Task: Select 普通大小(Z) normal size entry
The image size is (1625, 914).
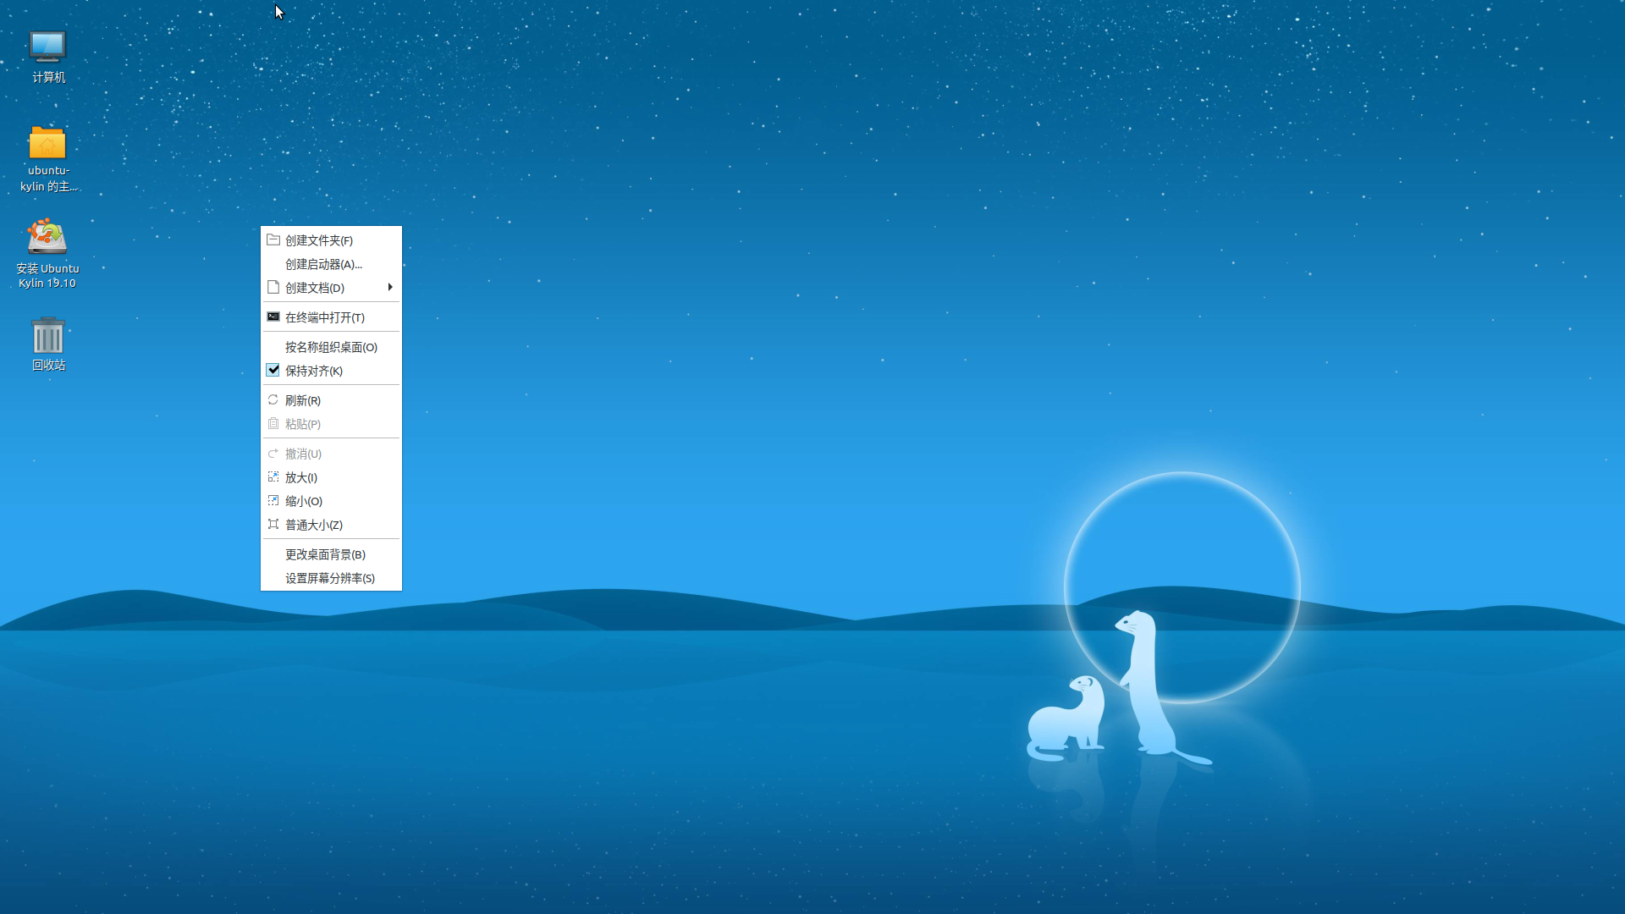Action: pos(331,525)
